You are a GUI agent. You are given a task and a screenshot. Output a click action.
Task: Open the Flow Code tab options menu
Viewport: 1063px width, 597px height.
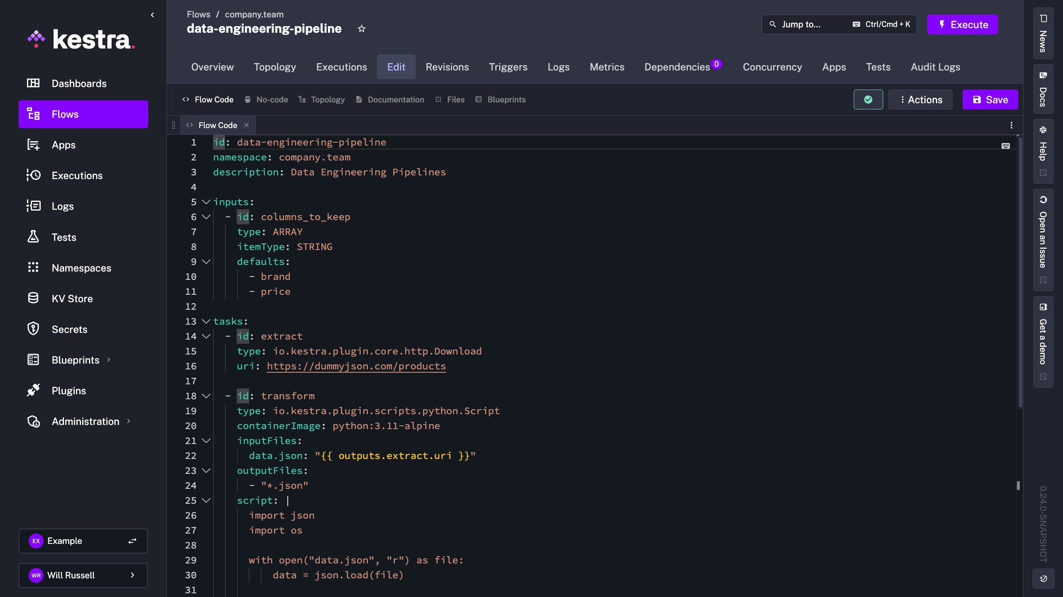[x=1011, y=125]
